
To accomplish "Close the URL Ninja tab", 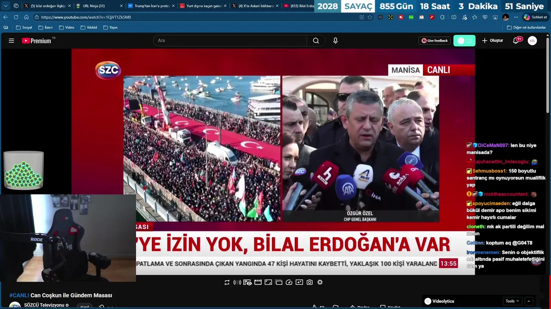I will point(121,6).
